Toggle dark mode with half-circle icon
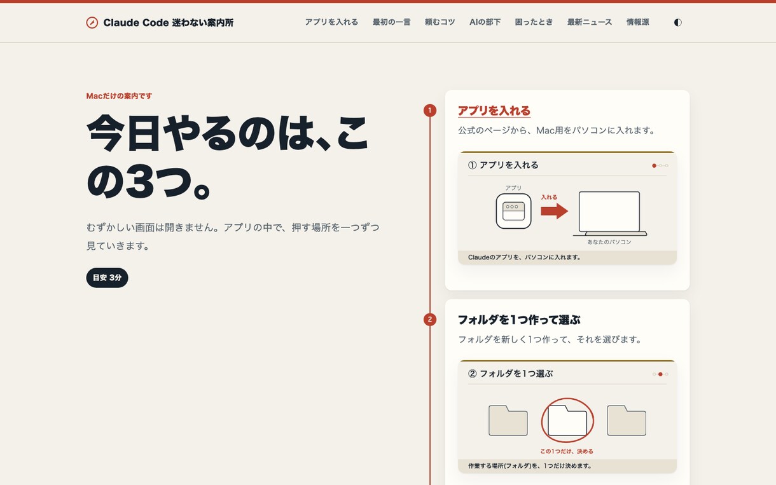 677,22
